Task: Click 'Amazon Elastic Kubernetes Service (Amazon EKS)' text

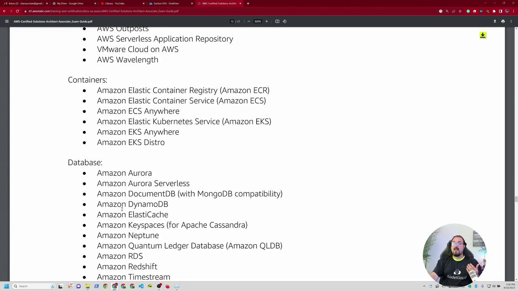Action: point(184,122)
